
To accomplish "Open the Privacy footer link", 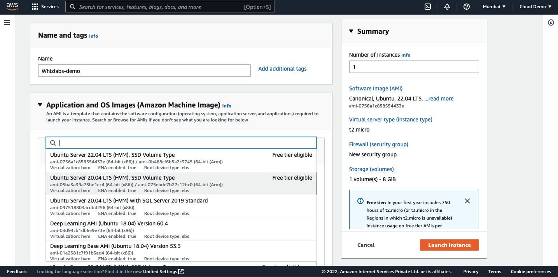I will pyautogui.click(x=471, y=272).
